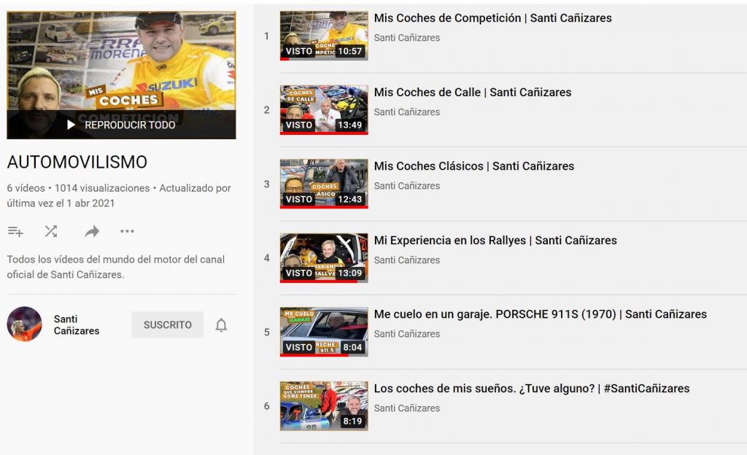Play the PORSCHE 911S garage video title
The image size is (747, 455).
(540, 314)
